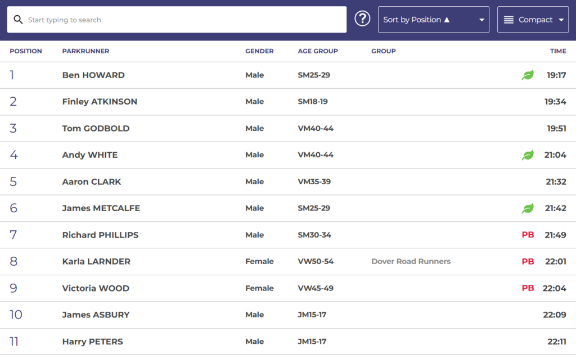
Task: Click the green leaf icon beside James METCALFE
Action: click(x=528, y=208)
